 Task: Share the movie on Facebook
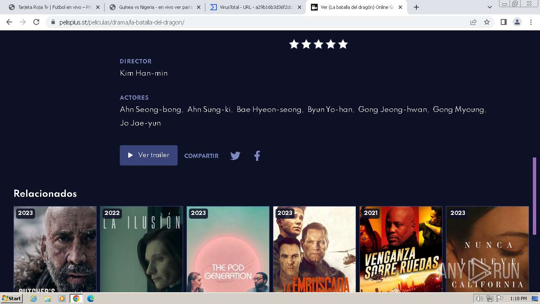tap(257, 156)
